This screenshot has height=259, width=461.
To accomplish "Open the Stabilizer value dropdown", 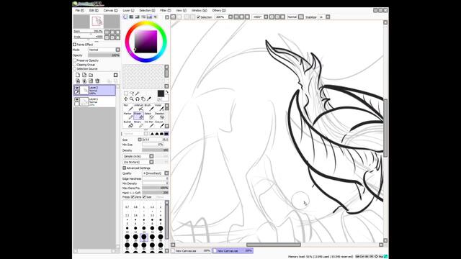I will click(328, 17).
